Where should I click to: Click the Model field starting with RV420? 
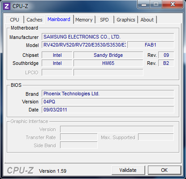(x=84, y=45)
